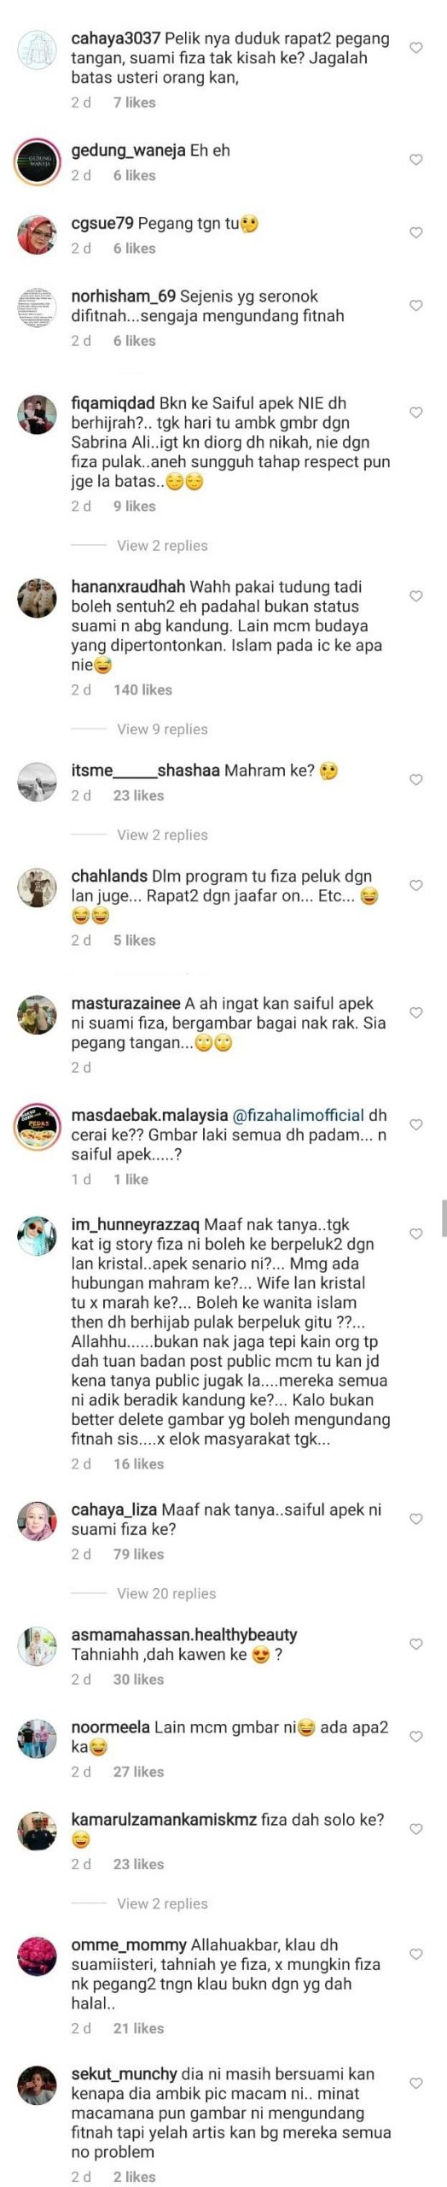Toggle like on noormeela's comment
Image resolution: width=447 pixels, height=2187 pixels.
click(416, 1737)
